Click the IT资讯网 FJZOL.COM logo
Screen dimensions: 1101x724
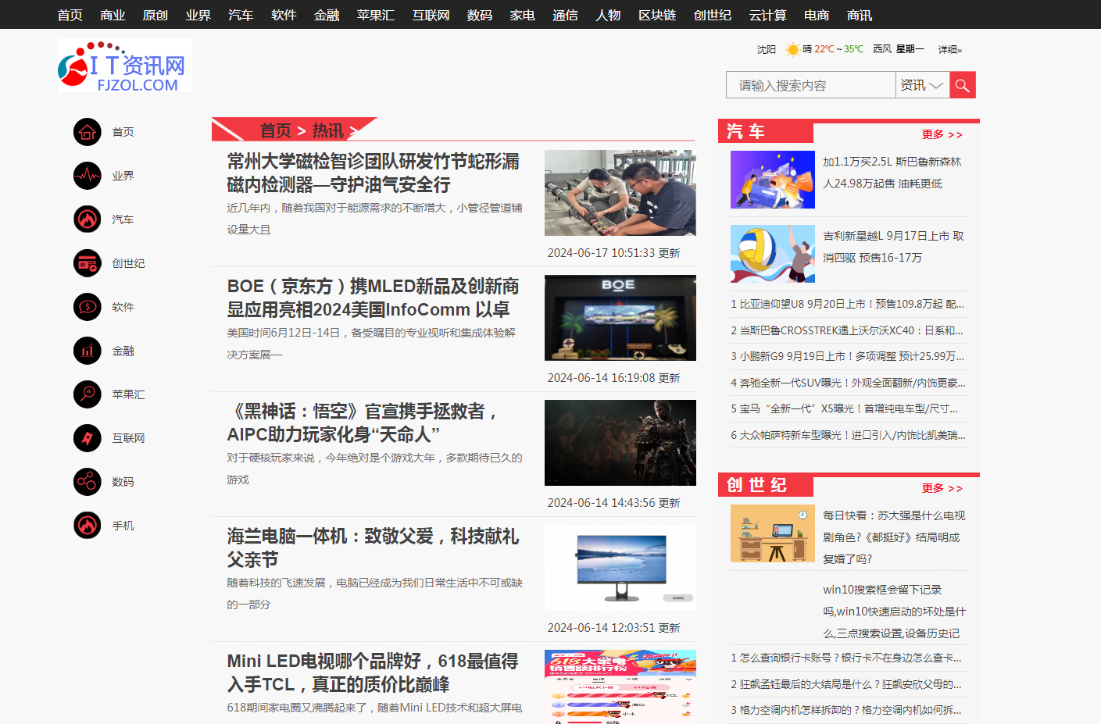[x=125, y=66]
